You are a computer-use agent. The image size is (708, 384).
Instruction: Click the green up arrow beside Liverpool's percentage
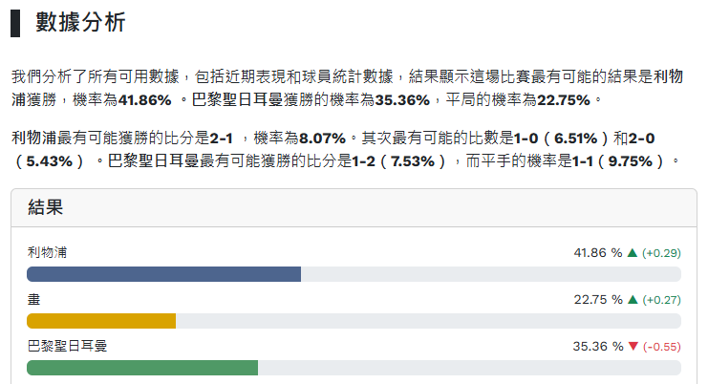click(x=632, y=253)
